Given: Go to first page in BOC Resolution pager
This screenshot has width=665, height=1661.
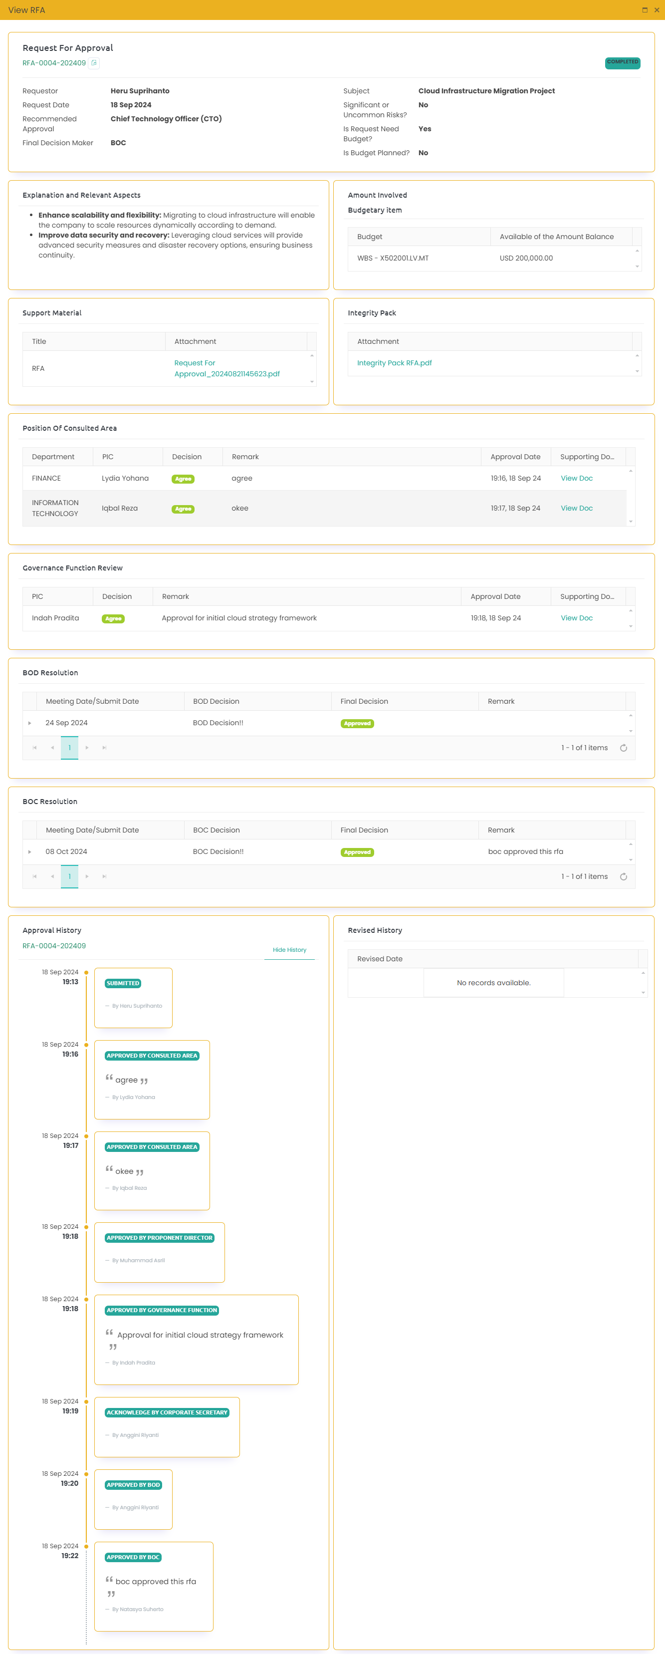Looking at the screenshot, I should (x=35, y=876).
